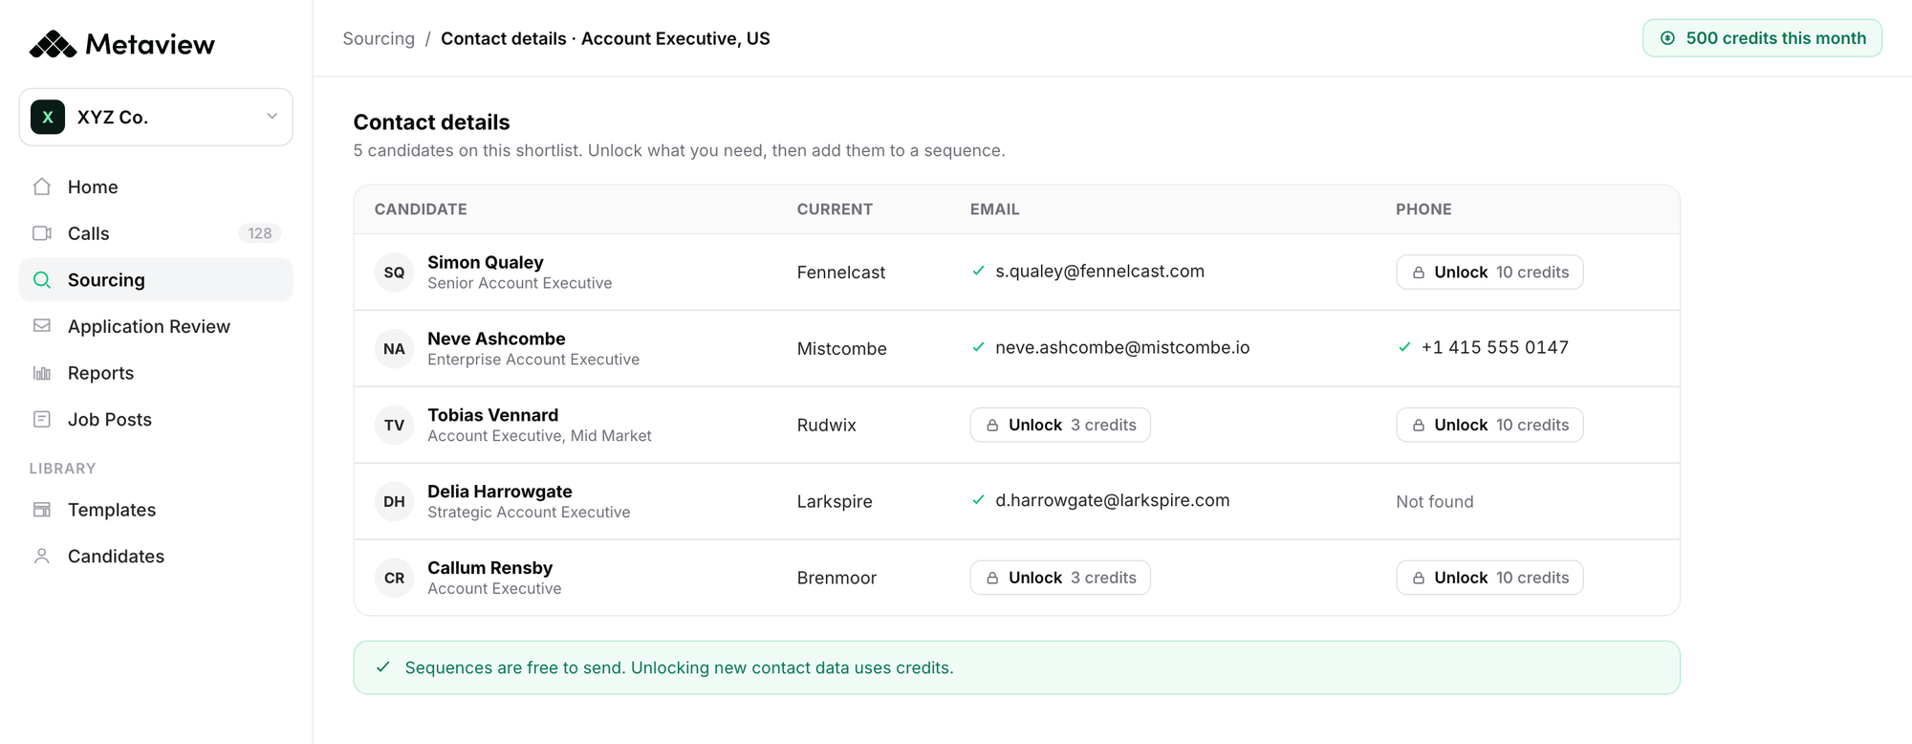The image size is (1912, 744).
Task: Click the TV avatar for Tobias Vennard
Action: point(394,425)
